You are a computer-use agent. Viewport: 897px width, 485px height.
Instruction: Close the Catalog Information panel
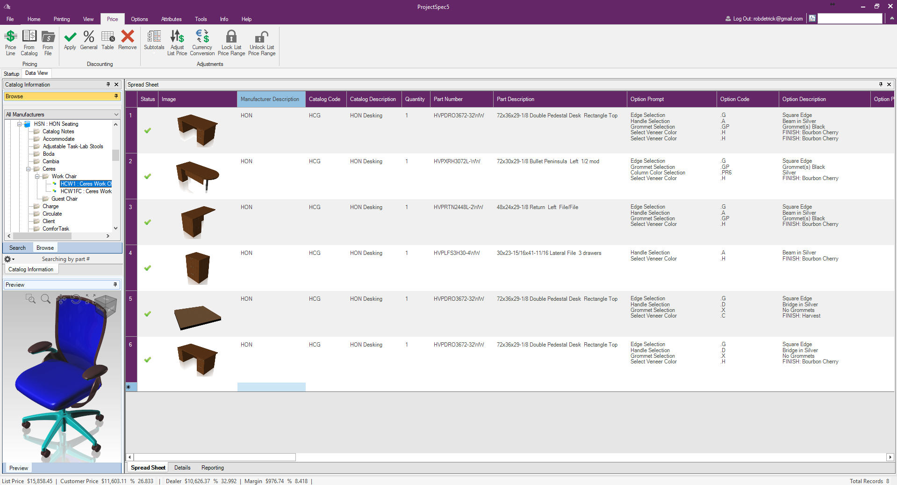click(x=116, y=85)
